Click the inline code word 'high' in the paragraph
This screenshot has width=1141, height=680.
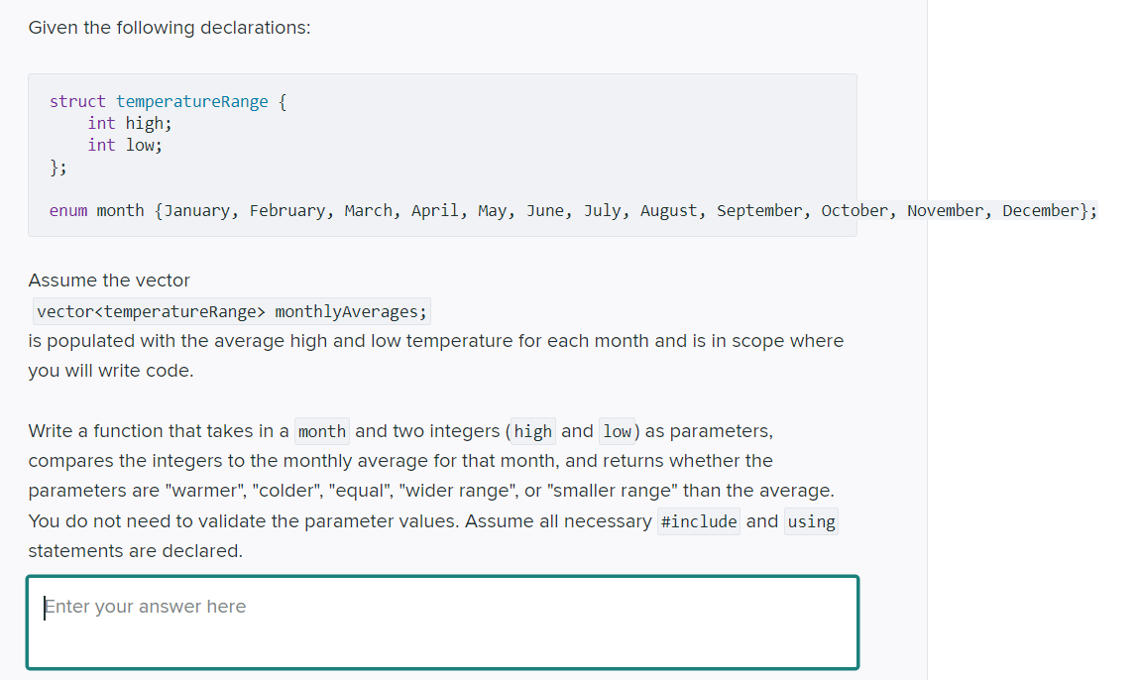click(532, 431)
